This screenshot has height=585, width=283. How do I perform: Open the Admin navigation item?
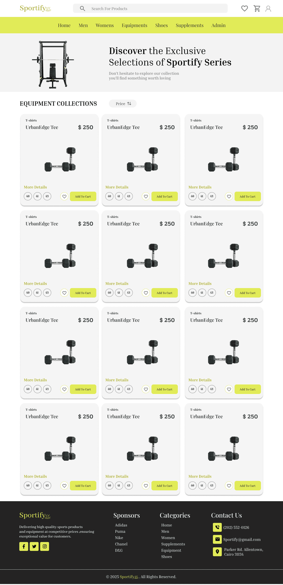point(218,25)
